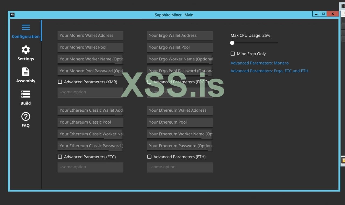The width and height of the screenshot is (345, 205).
Task: Focus the ETH --some-option parameters field
Action: 180,167
